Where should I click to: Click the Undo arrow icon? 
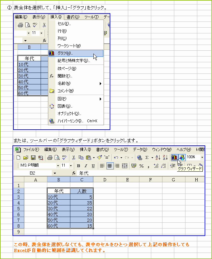coord(116,157)
